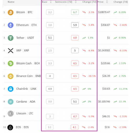Click the Bitcoin Cash green icon
This screenshot has height=133, width=131.
pos(10,63)
